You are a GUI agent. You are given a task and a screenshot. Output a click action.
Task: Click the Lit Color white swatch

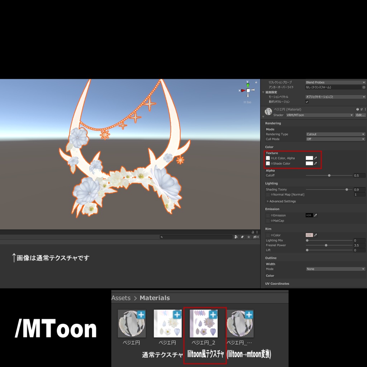[309, 158]
